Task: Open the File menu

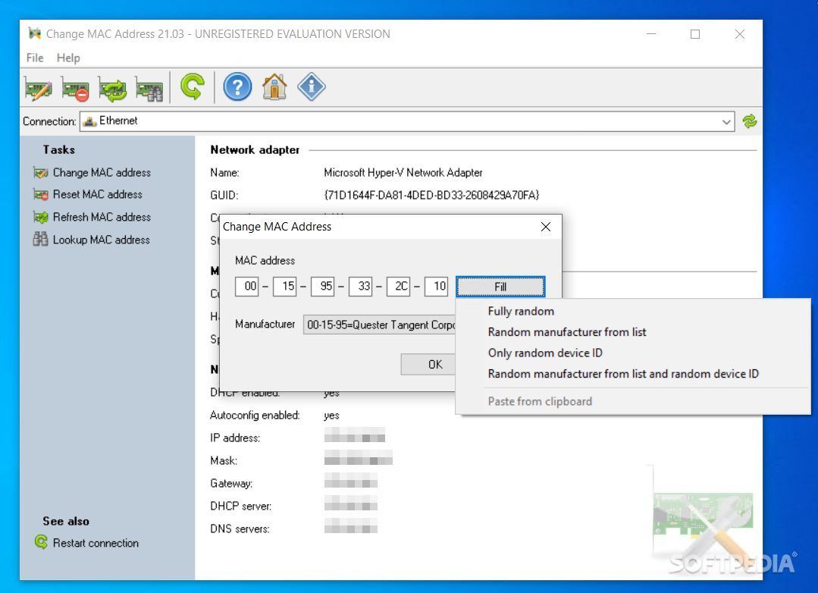Action: (x=35, y=58)
